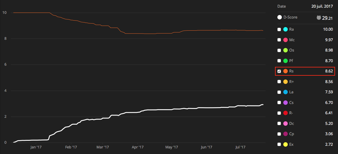The image size is (338, 154).
Task: Click the Rs value 8.62
Action: pyautogui.click(x=329, y=71)
